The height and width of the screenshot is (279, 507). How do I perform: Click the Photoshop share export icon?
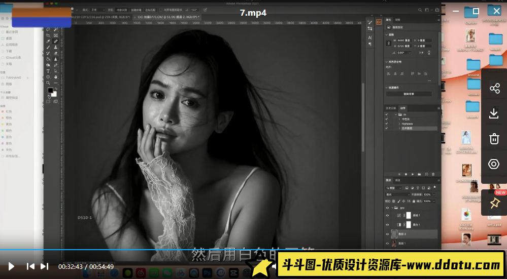click(437, 10)
